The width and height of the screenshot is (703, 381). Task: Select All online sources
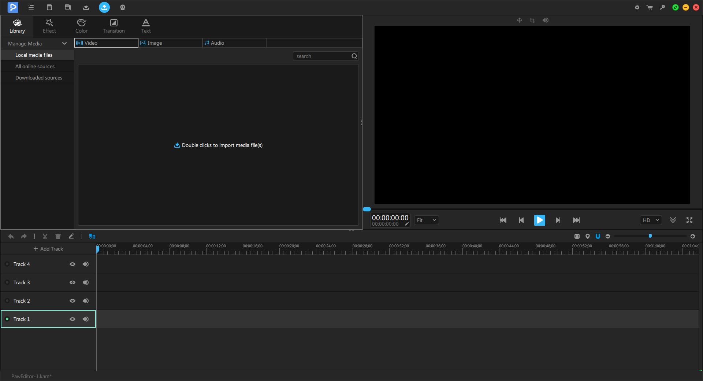click(35, 66)
